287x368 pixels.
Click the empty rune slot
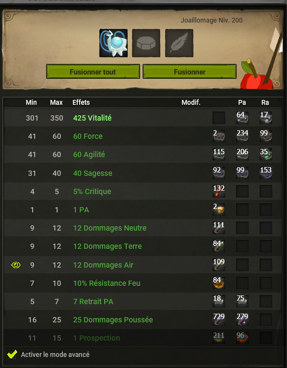pyautogui.click(x=146, y=43)
